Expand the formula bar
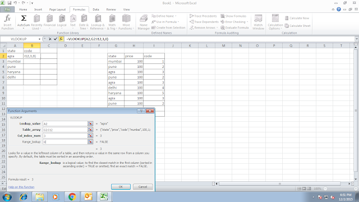This screenshot has width=359, height=202. [x=357, y=39]
